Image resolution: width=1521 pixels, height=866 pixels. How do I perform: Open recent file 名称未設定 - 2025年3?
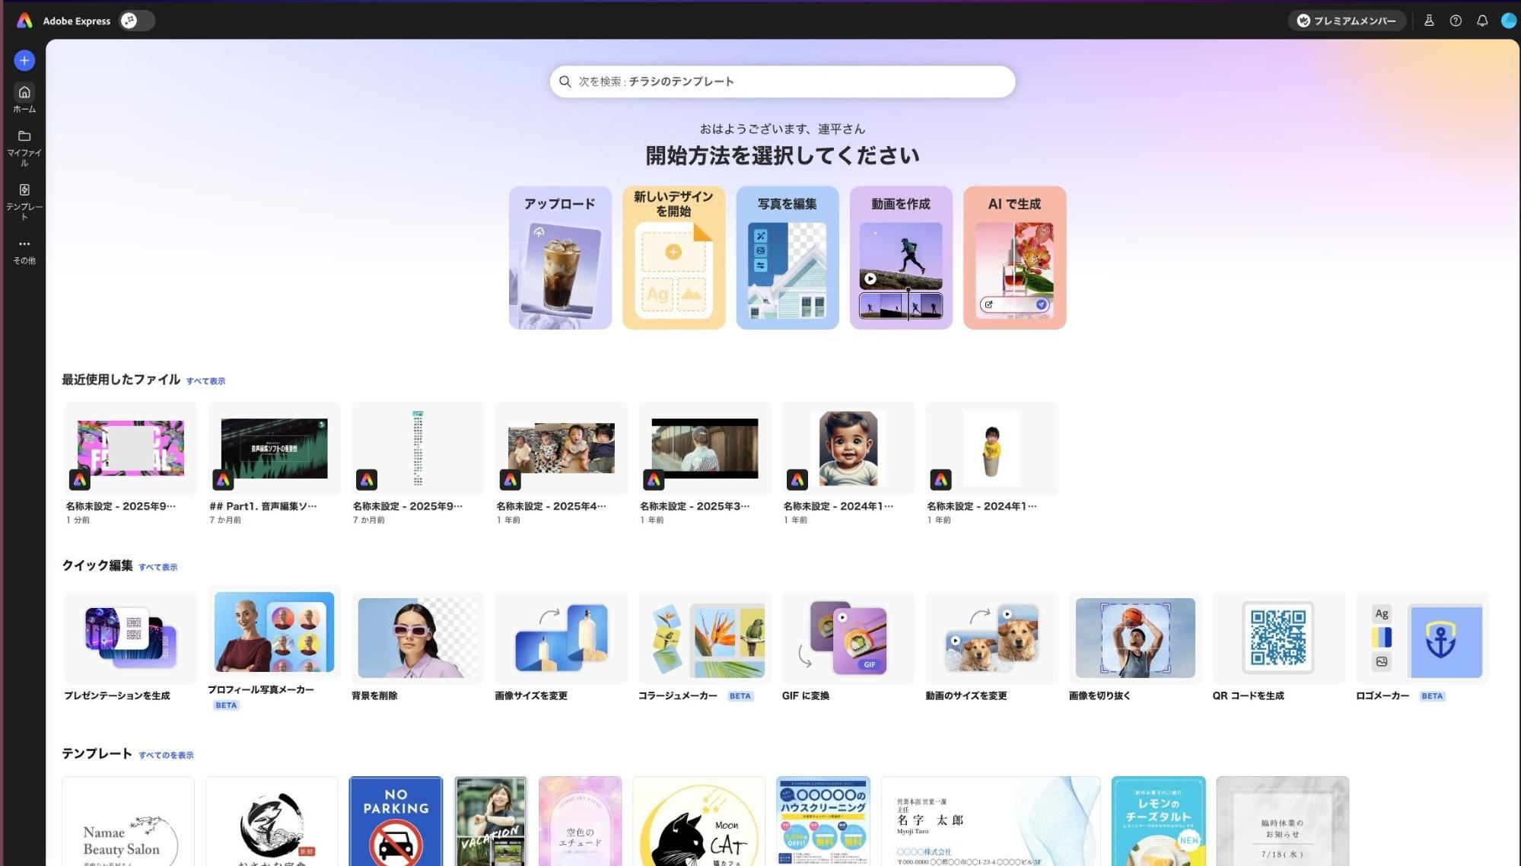(705, 463)
